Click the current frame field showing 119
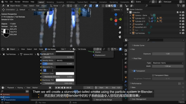 point(88,88)
